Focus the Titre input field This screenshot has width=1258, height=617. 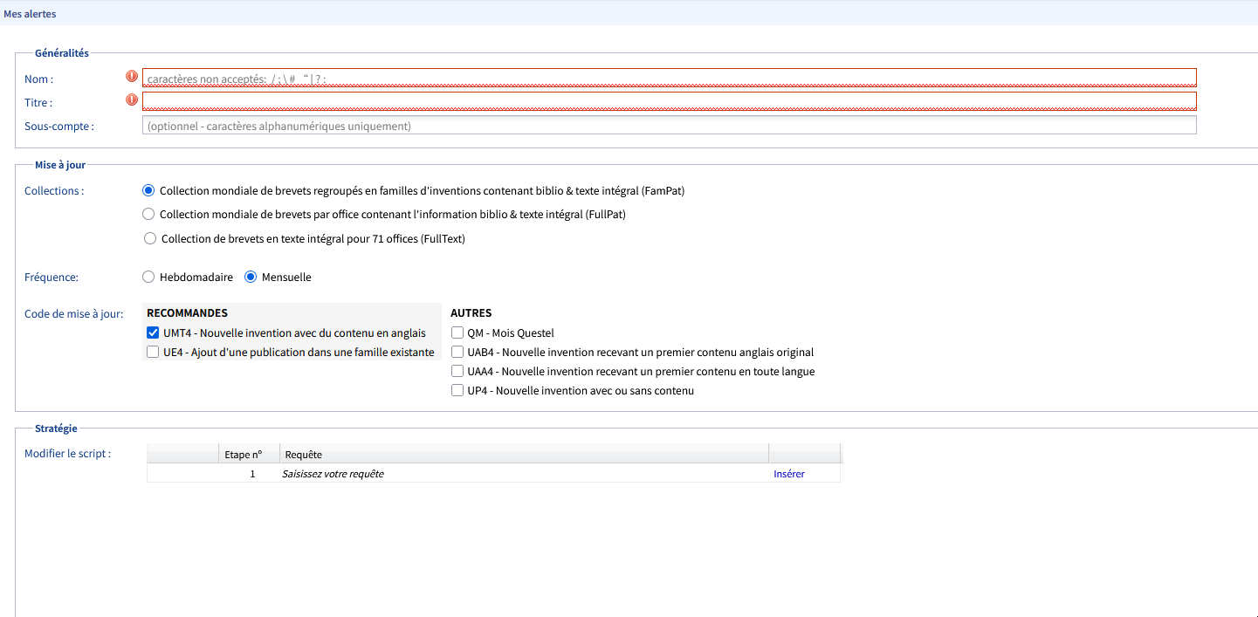coord(669,101)
